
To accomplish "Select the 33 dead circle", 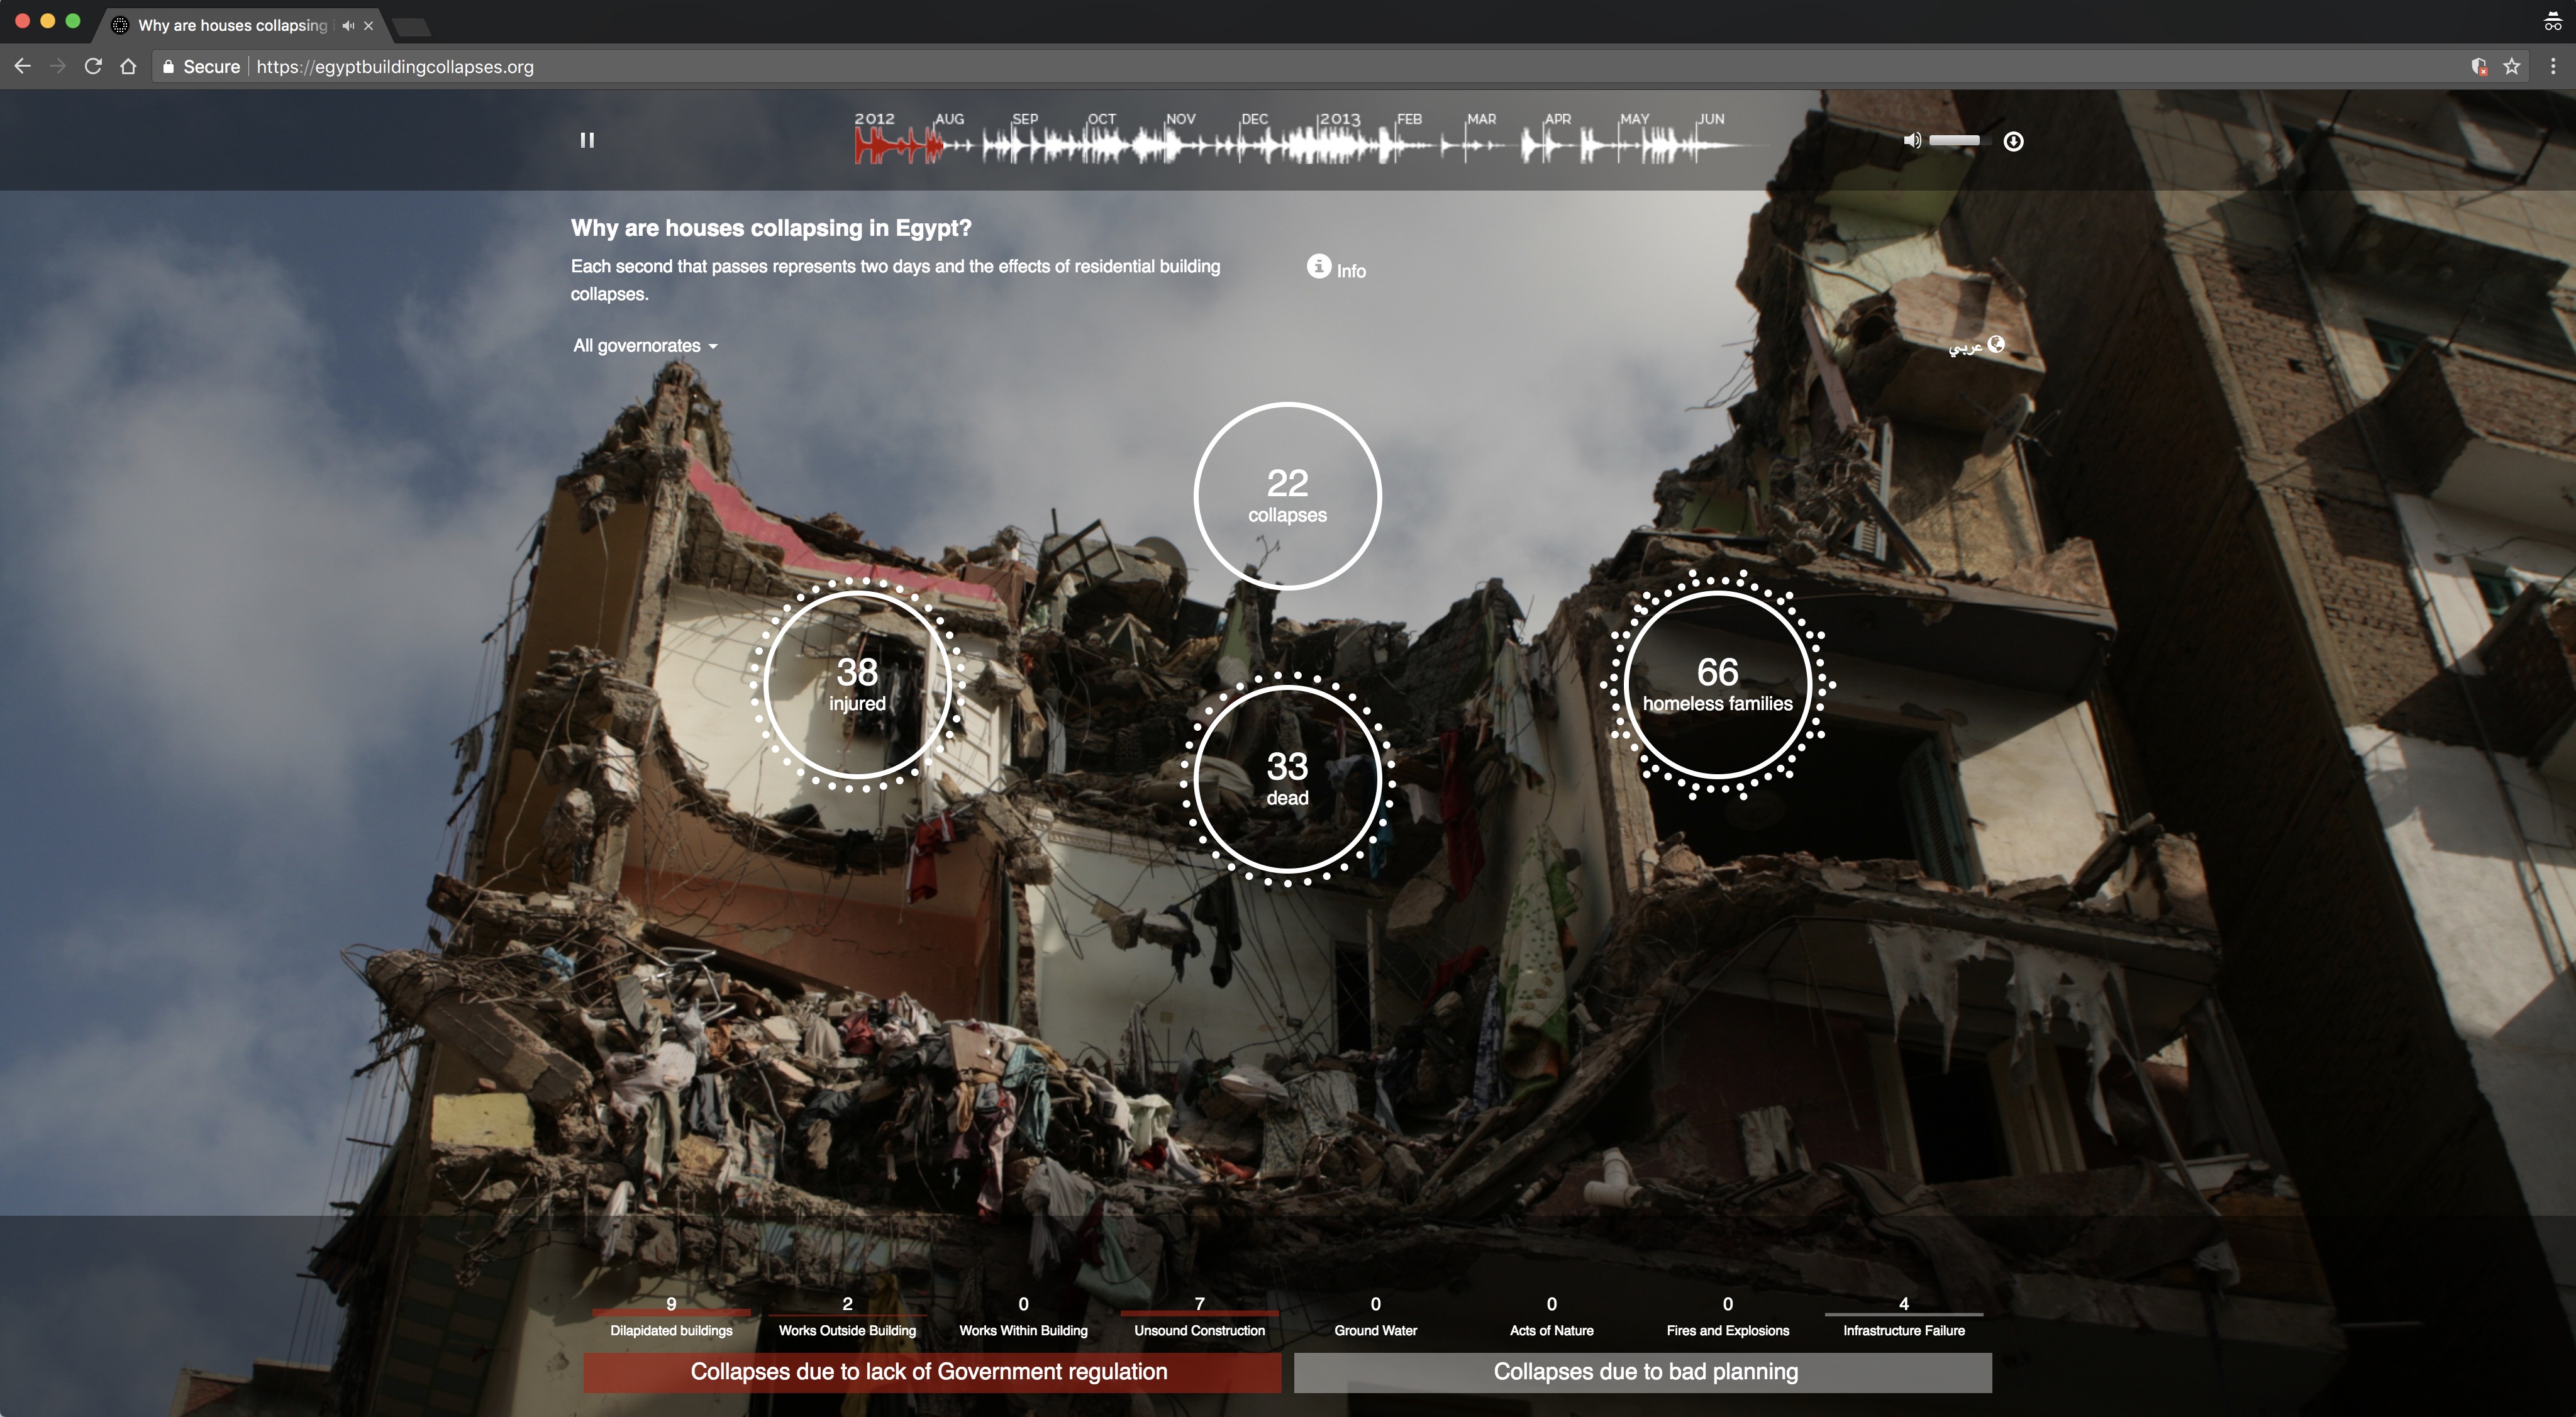I will point(1287,779).
